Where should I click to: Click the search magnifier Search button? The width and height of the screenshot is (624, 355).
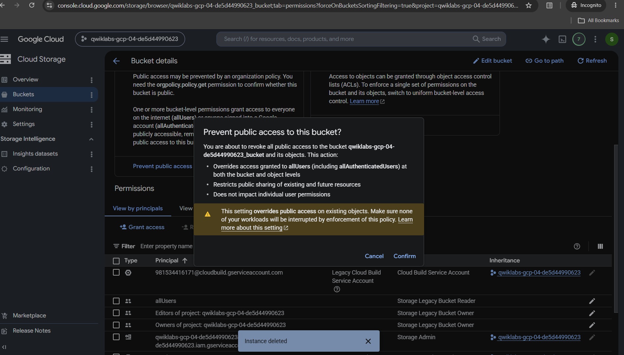486,39
